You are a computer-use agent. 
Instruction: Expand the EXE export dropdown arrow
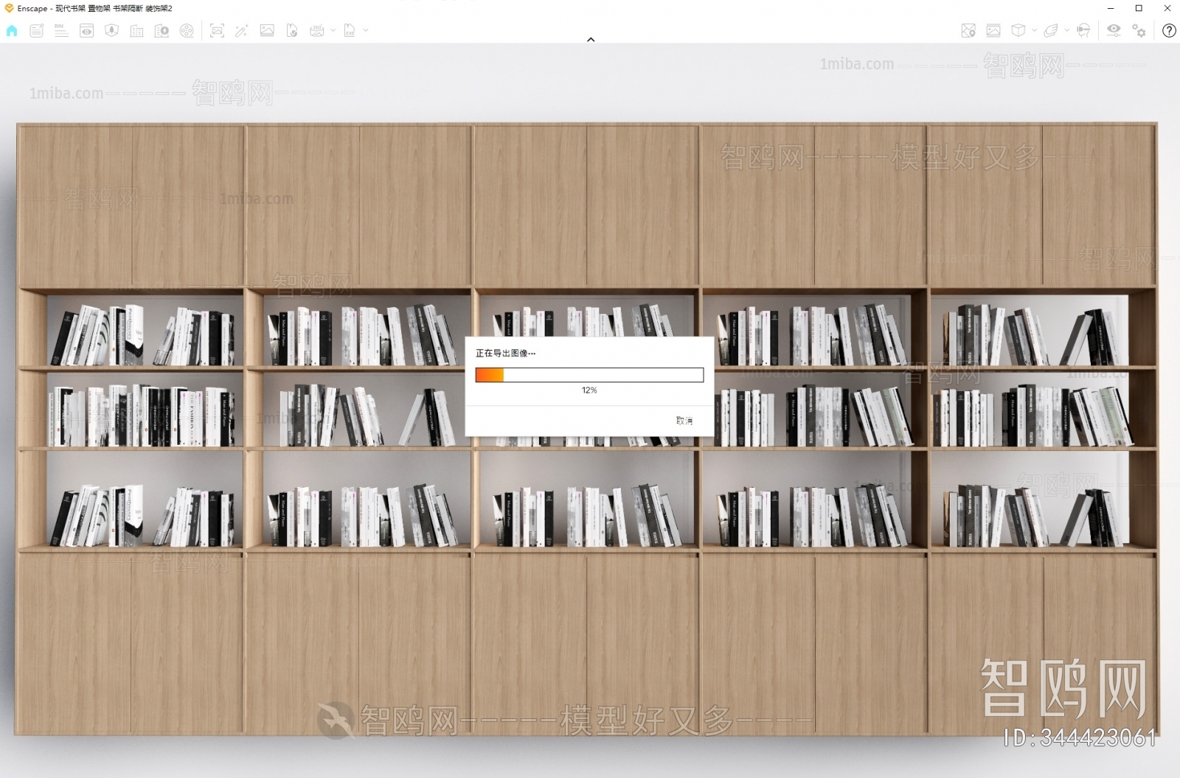click(365, 30)
